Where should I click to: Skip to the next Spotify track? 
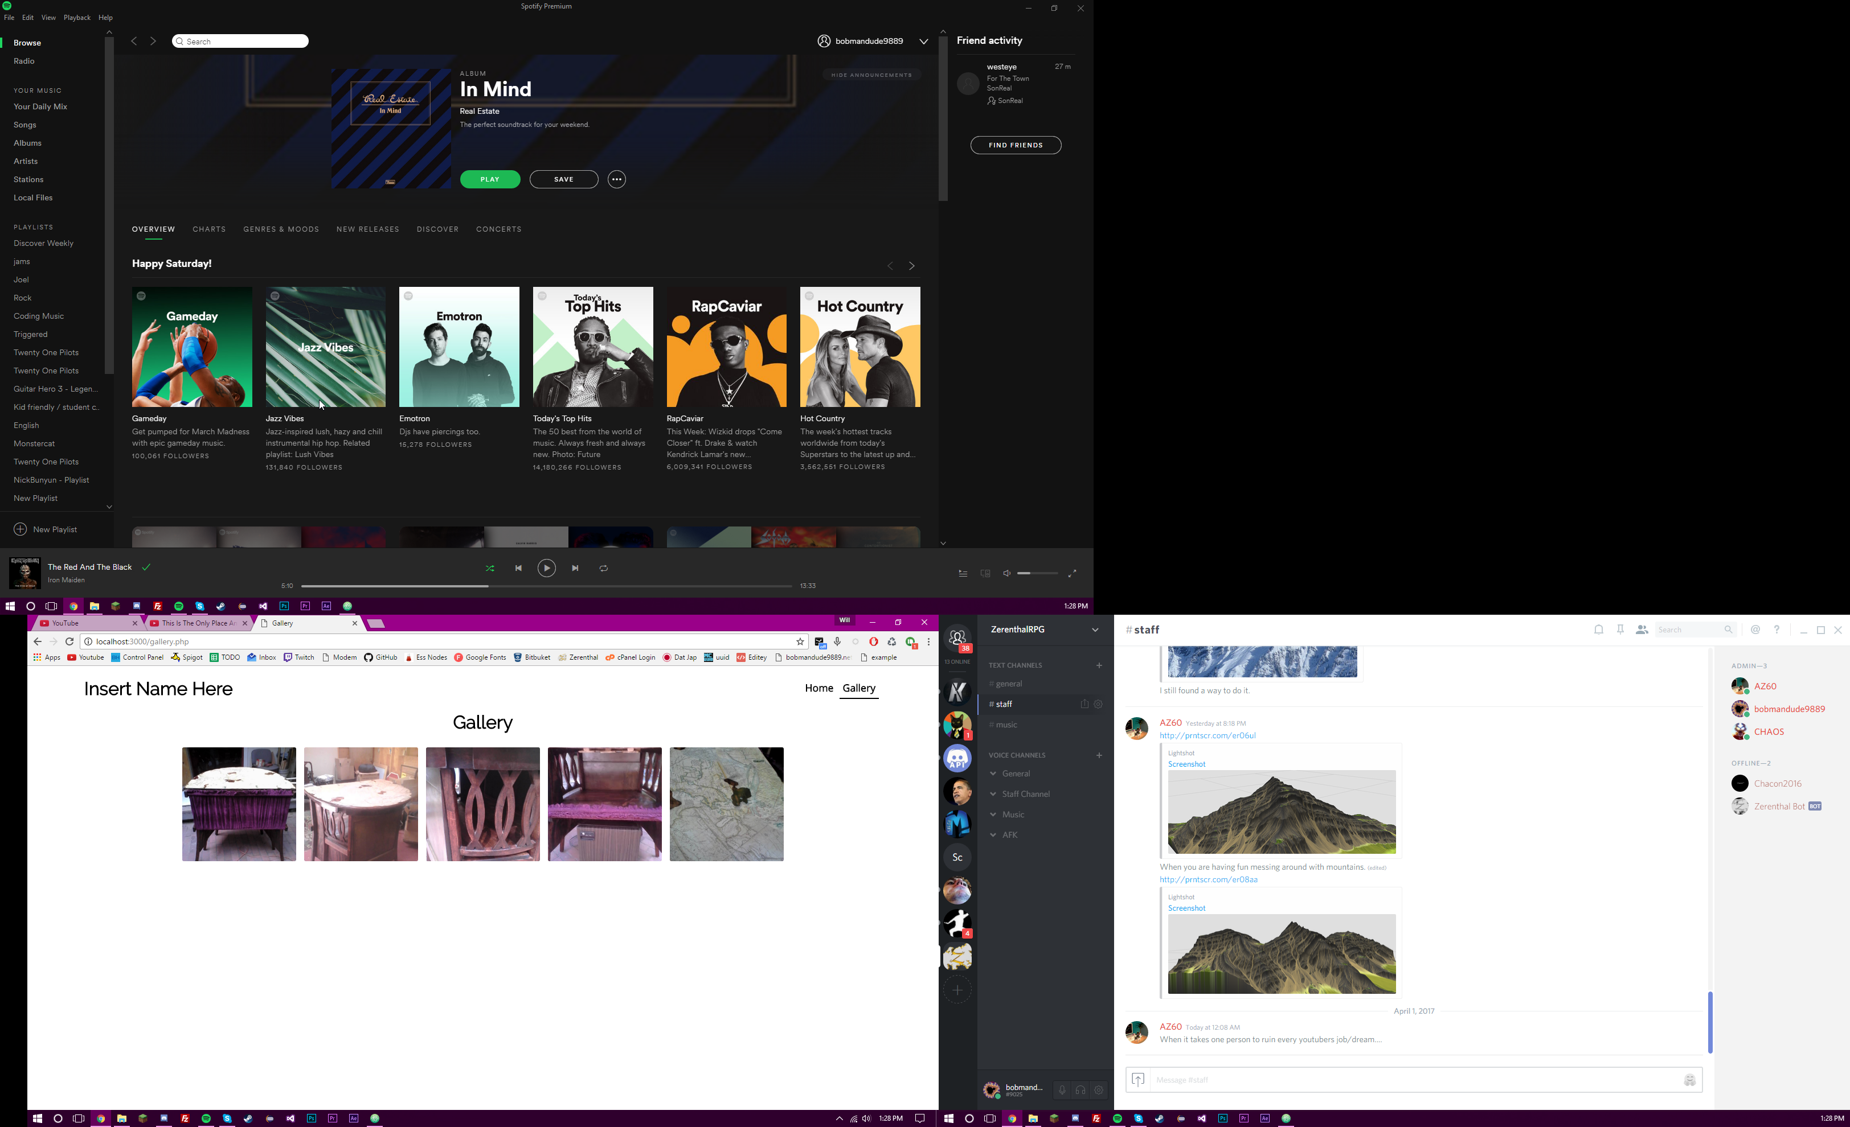pos(575,568)
